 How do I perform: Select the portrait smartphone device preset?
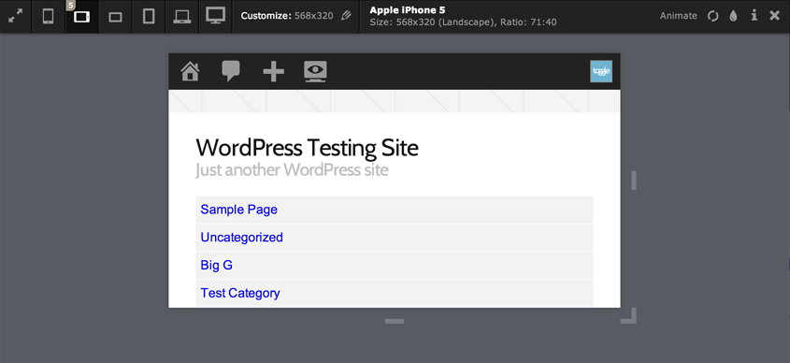[x=49, y=17]
